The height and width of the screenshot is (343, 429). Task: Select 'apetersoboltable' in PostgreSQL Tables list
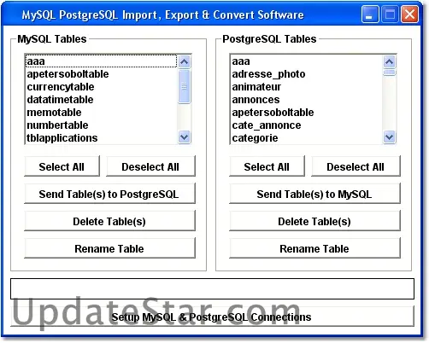(x=306, y=113)
